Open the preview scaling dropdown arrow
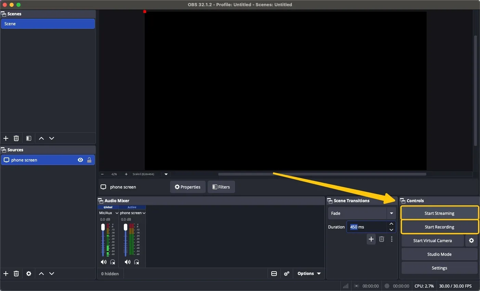Image resolution: width=480 pixels, height=291 pixels. (166, 174)
